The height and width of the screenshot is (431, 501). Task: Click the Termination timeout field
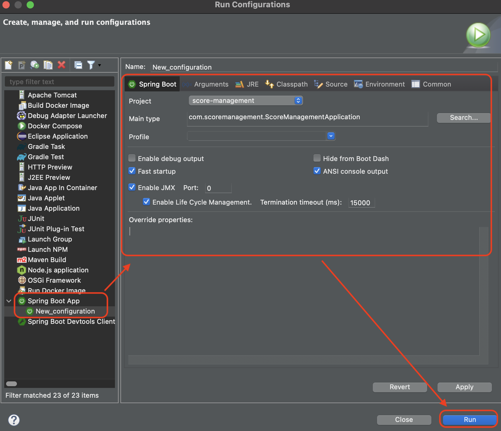(362, 202)
